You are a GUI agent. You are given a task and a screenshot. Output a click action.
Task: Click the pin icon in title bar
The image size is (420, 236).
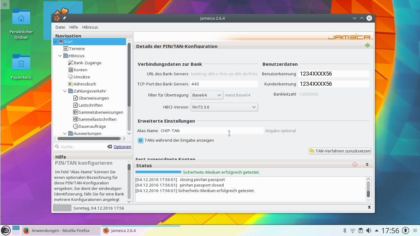pyautogui.click(x=64, y=18)
